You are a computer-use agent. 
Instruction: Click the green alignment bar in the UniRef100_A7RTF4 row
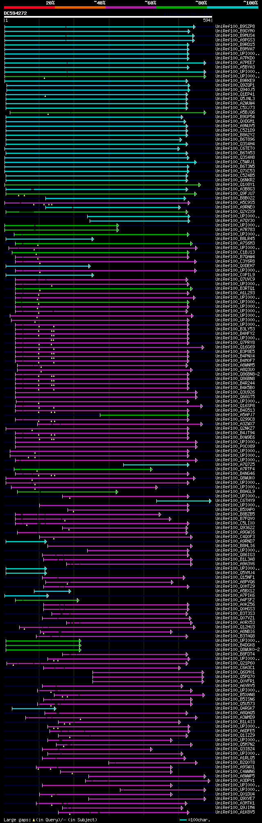(x=83, y=469)
